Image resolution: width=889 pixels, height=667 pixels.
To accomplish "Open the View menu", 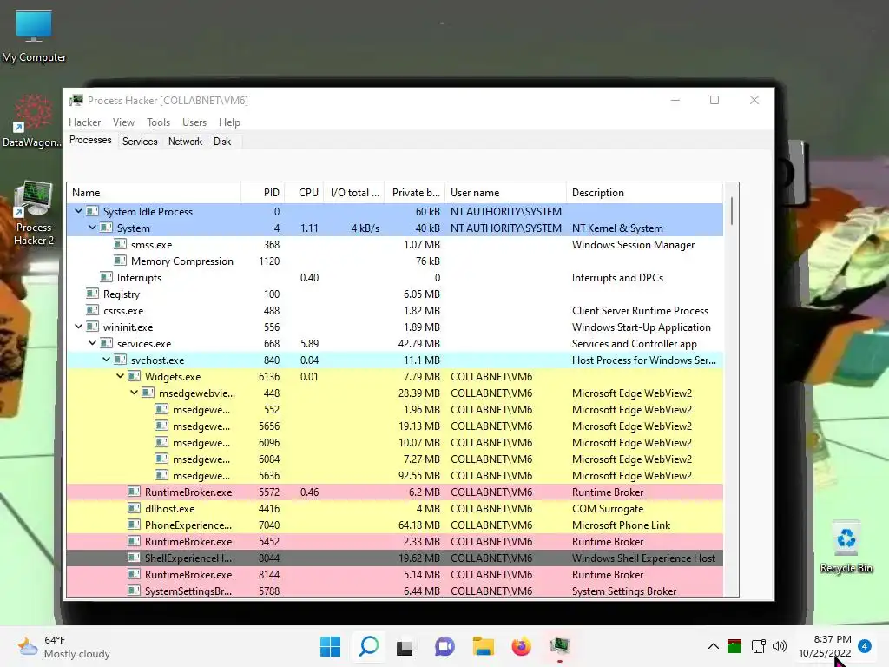I will tap(123, 122).
